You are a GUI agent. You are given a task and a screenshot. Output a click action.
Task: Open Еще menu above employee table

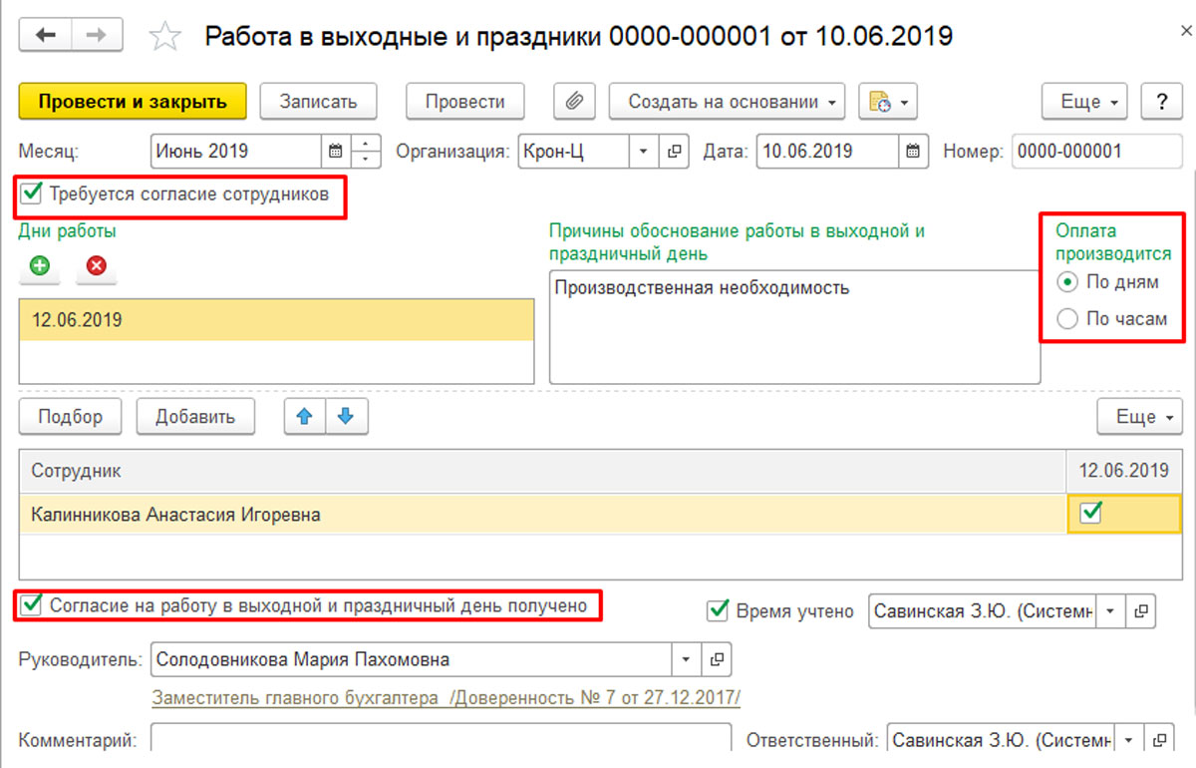click(1139, 417)
